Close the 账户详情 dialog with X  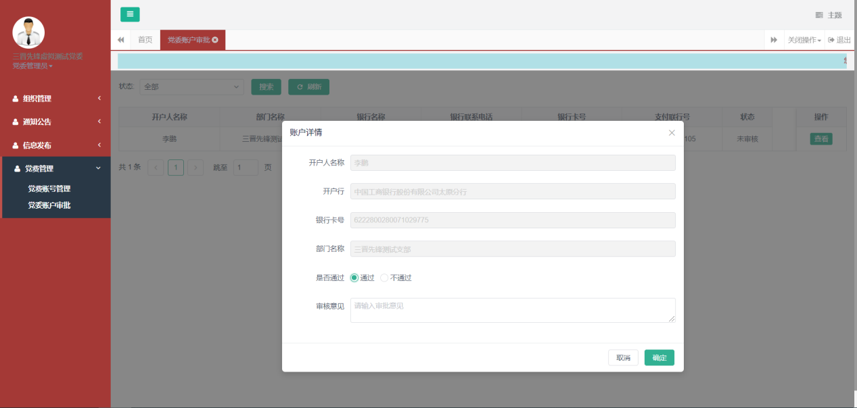672,132
